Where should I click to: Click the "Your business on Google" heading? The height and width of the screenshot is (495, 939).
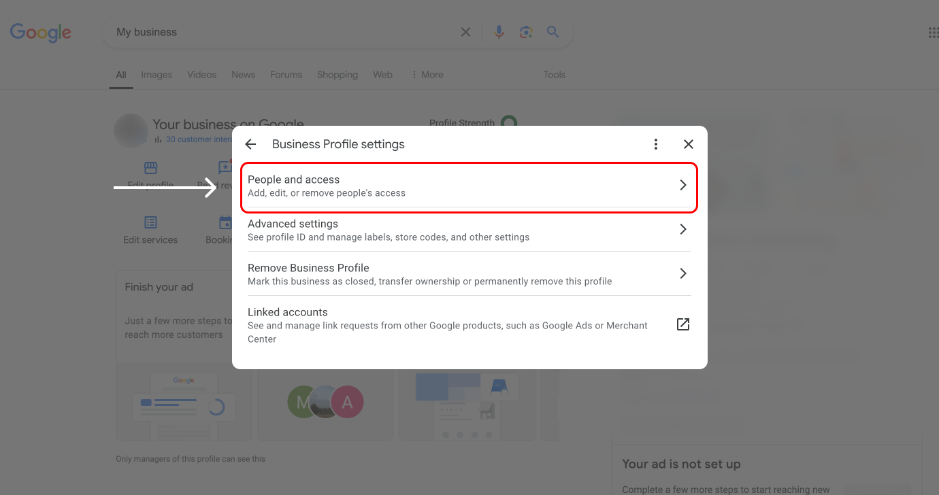[x=228, y=124]
